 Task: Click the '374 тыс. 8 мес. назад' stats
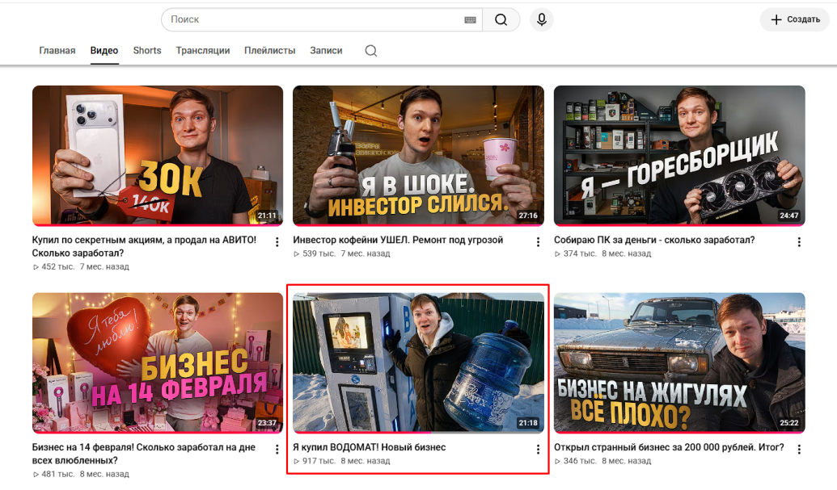click(603, 254)
